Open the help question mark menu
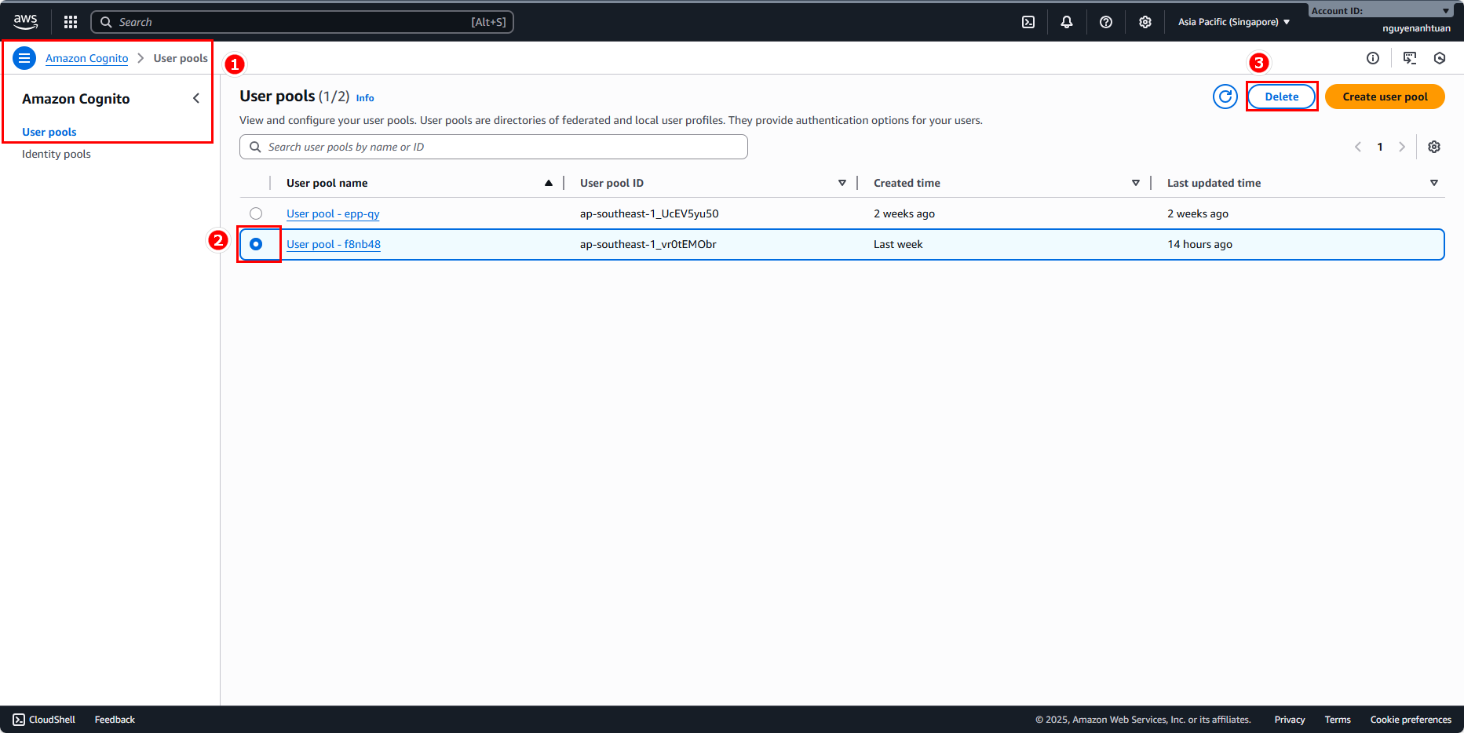1464x733 pixels. coord(1106,22)
